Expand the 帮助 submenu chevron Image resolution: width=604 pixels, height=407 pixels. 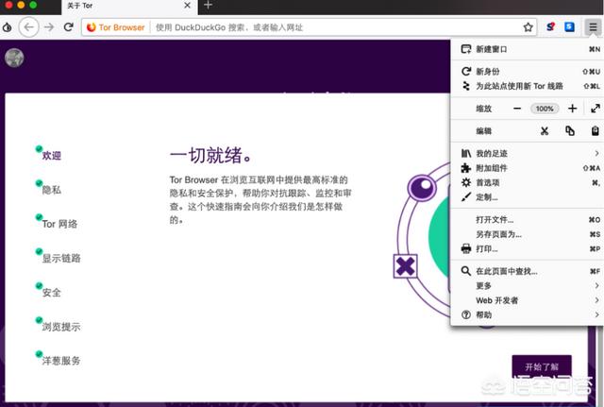tap(596, 314)
